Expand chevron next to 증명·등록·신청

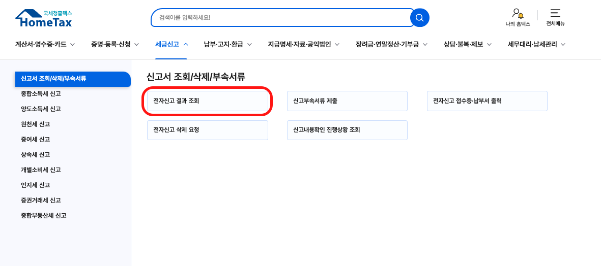(136, 45)
